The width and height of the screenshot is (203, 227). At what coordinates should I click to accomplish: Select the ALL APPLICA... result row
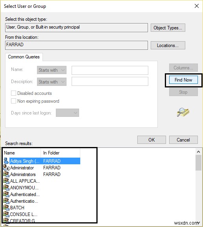click(x=42, y=181)
